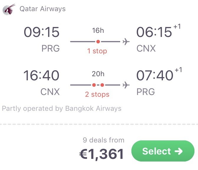The image size is (198, 170).
Task: Click the 06:15 arrival time
Action: 154,32
